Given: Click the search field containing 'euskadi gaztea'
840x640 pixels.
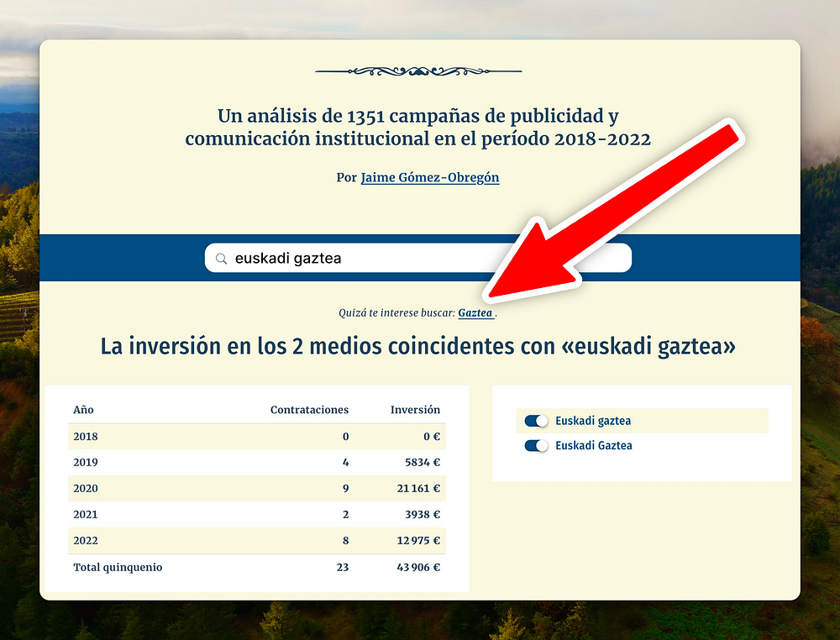Looking at the screenshot, I should (x=417, y=258).
